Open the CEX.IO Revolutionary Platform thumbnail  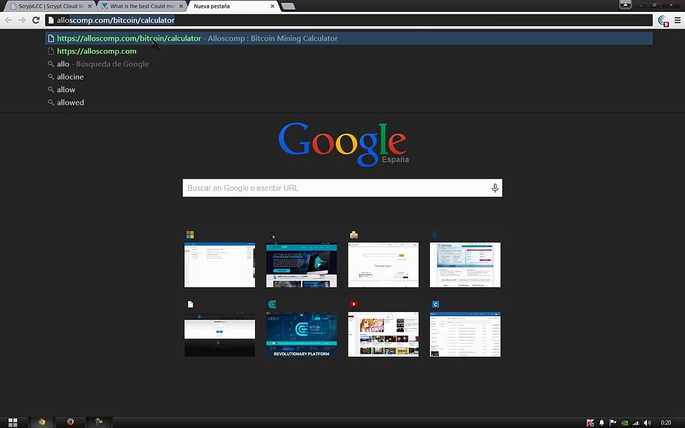tap(301, 334)
